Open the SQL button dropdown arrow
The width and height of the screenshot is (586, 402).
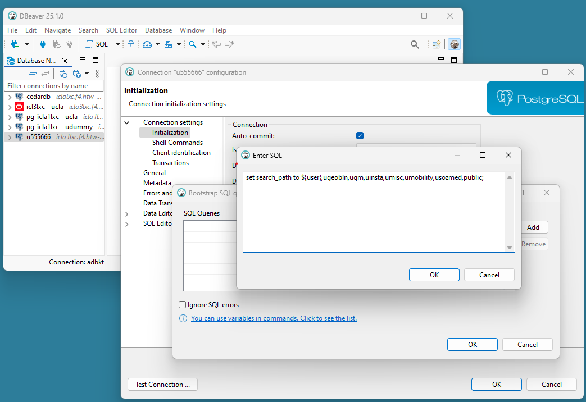(117, 44)
